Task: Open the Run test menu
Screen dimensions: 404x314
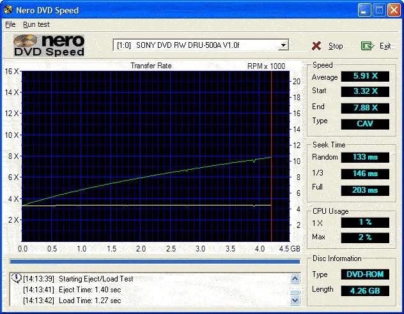Action: point(36,24)
